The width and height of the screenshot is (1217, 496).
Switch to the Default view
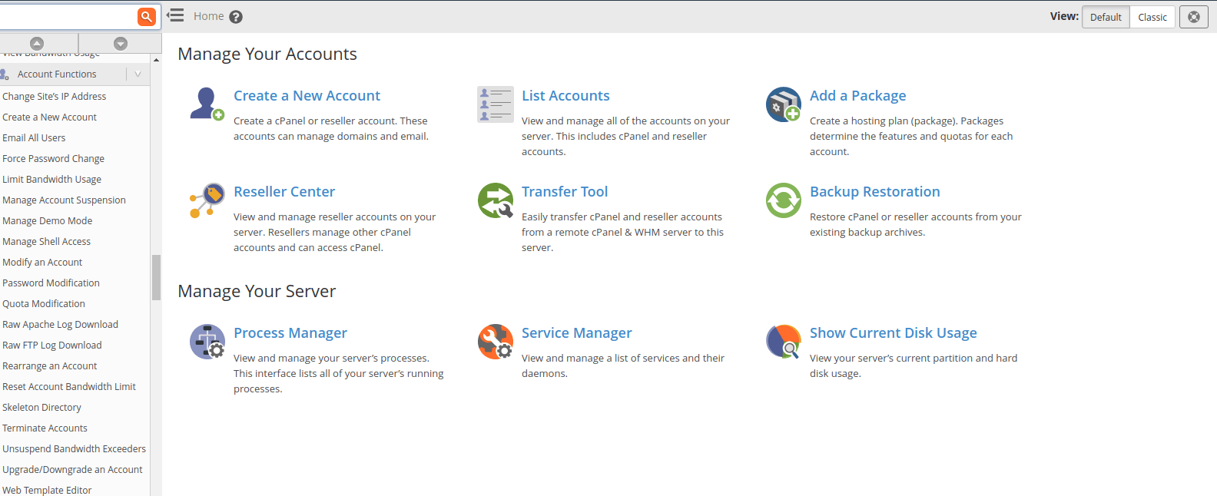click(1105, 17)
